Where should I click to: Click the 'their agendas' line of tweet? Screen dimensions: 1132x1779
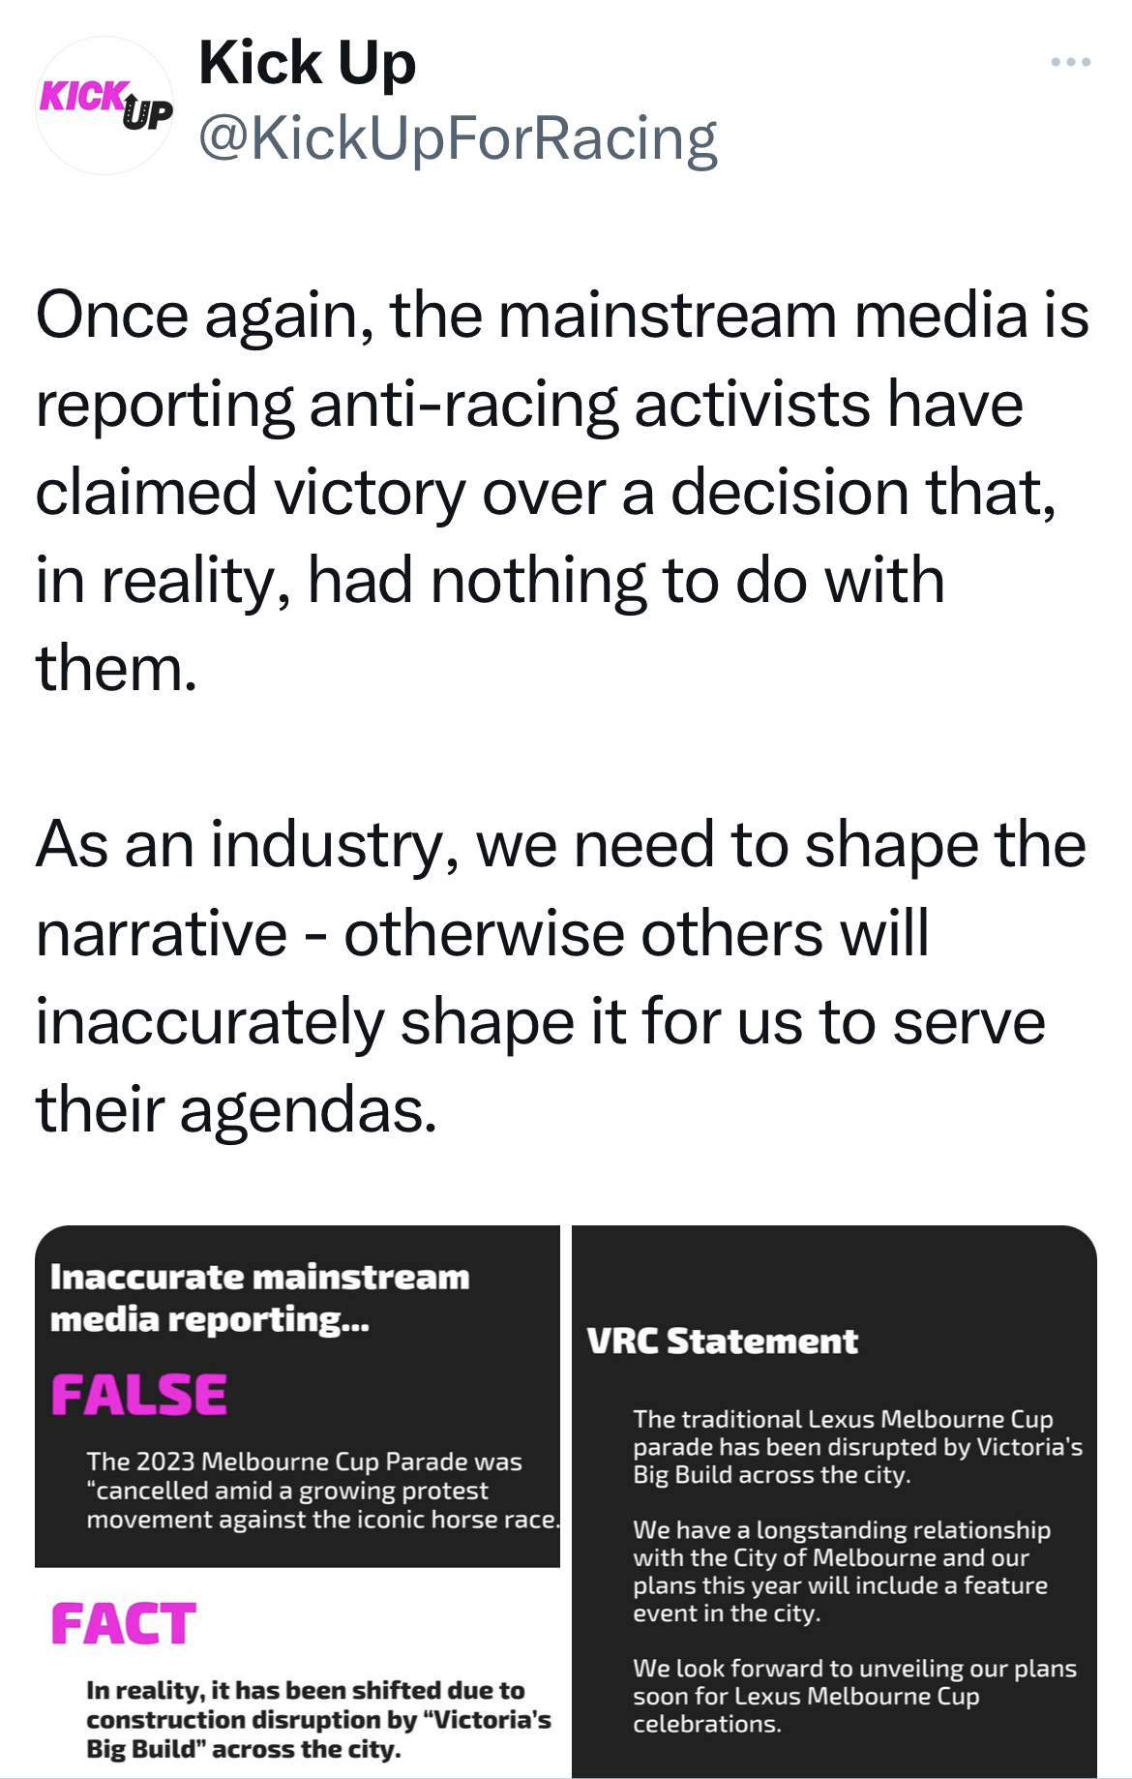click(x=237, y=1109)
